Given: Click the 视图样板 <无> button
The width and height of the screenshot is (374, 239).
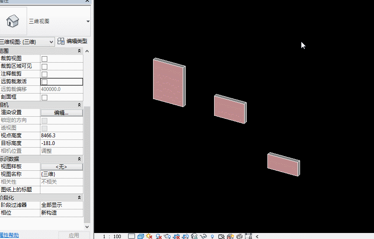Looking at the screenshot, I should pyautogui.click(x=62, y=167).
